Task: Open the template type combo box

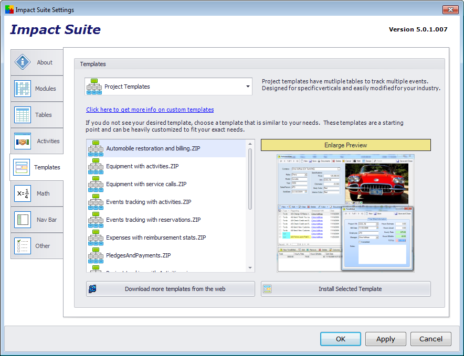Action: tap(168, 87)
